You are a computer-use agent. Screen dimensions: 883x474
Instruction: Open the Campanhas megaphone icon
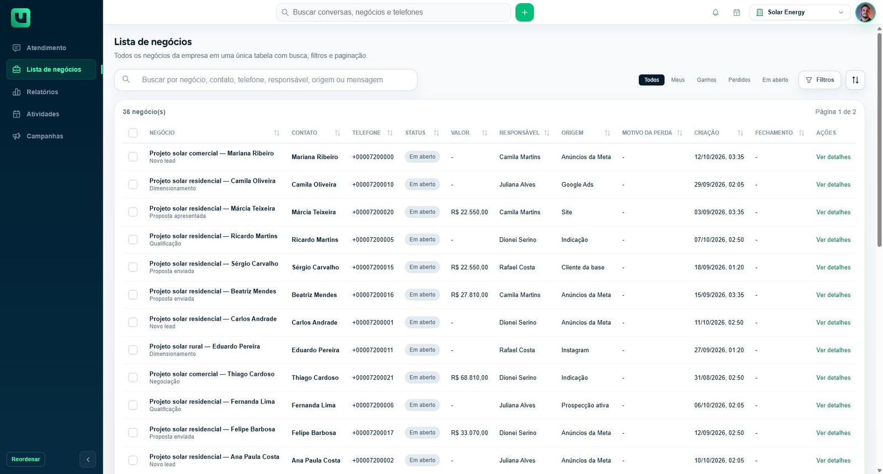click(x=17, y=136)
